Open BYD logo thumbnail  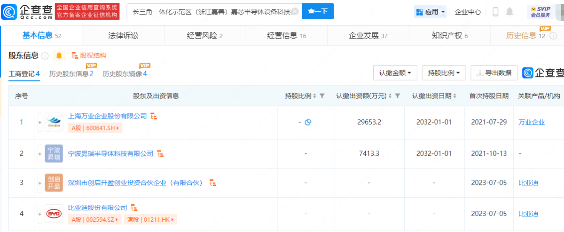pos(54,214)
